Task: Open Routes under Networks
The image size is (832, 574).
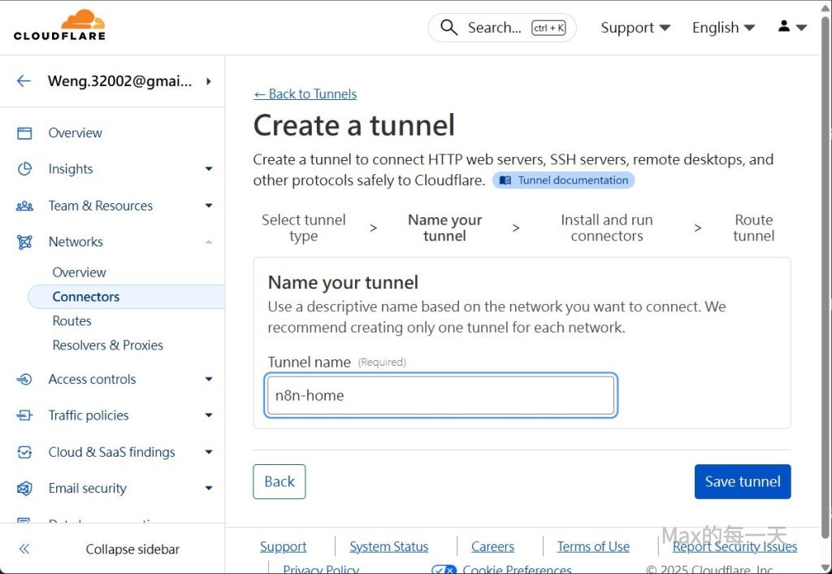Action: [72, 321]
